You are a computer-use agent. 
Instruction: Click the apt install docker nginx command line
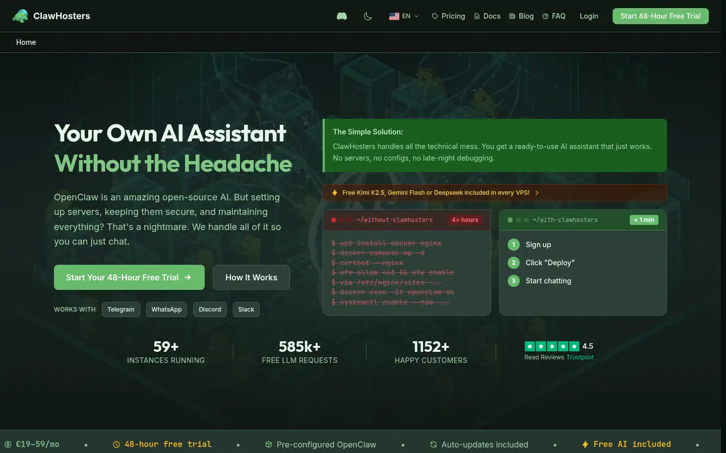pos(386,243)
